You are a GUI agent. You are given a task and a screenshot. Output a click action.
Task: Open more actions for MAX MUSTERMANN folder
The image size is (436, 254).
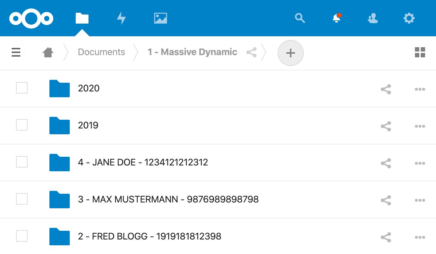pos(420,200)
